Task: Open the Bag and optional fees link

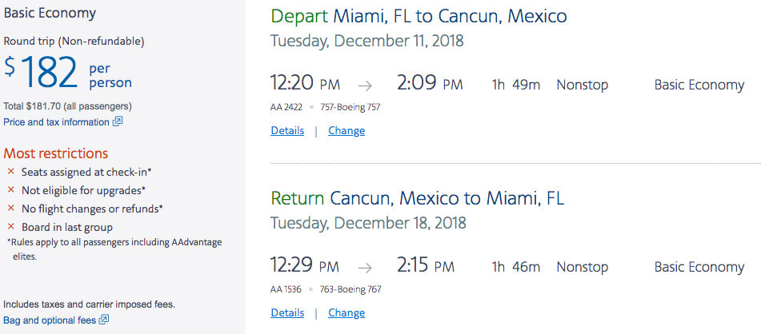Action: click(x=49, y=320)
